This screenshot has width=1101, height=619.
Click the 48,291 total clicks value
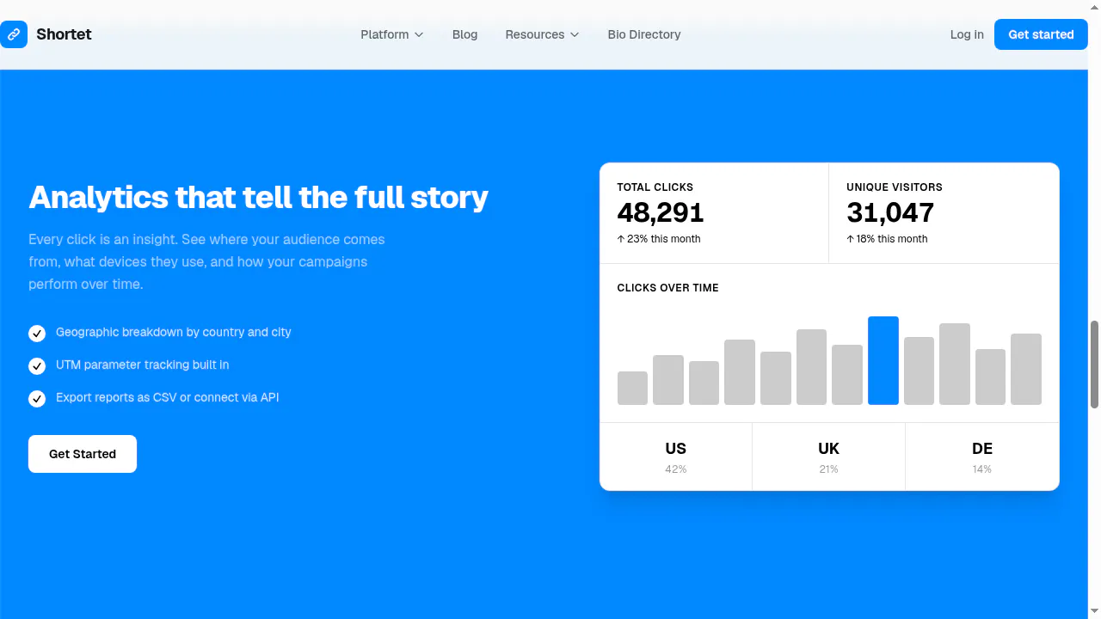(x=661, y=212)
